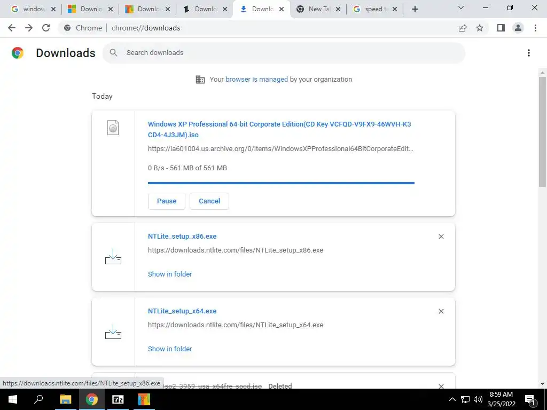The width and height of the screenshot is (547, 410).
Task: Open NTLite_setup_x86.exe file link
Action: (182, 236)
